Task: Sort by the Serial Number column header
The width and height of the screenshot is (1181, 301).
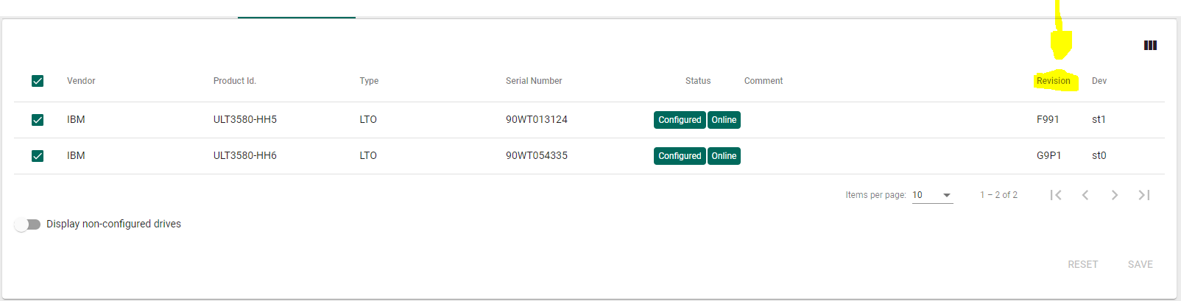Action: click(534, 81)
